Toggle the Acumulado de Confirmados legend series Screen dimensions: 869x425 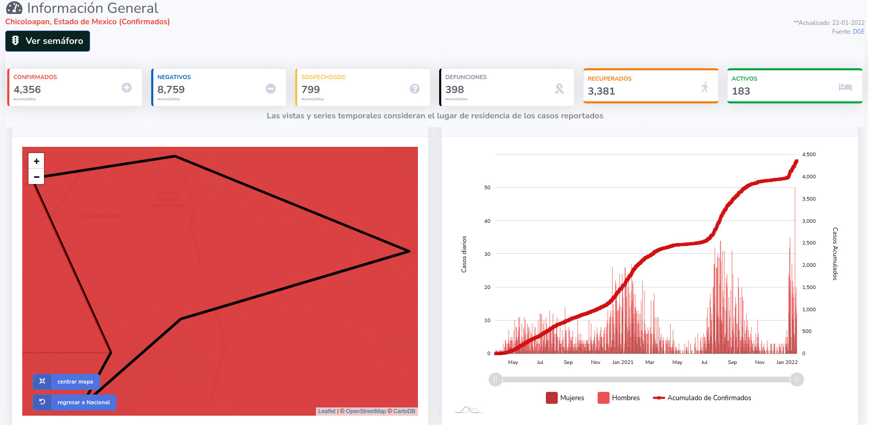[x=702, y=398]
